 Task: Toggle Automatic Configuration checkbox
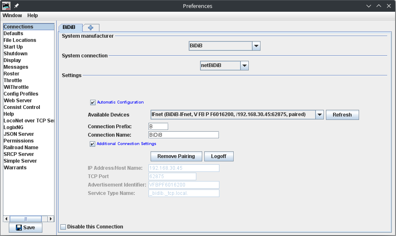click(x=93, y=102)
